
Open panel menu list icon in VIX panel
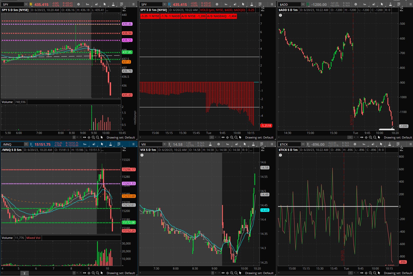pos(272,144)
